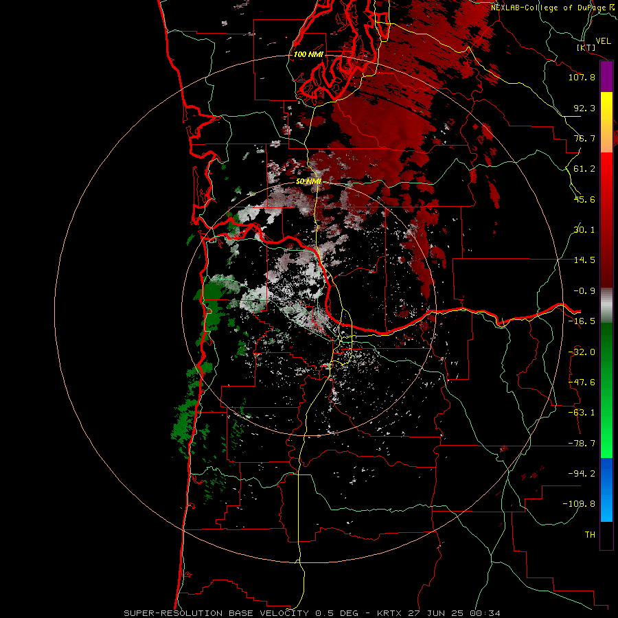Click the -94.2 value on velocity scale

click(582, 474)
